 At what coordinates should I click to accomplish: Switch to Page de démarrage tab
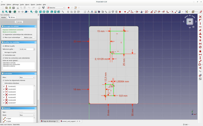pyautogui.click(x=49, y=121)
